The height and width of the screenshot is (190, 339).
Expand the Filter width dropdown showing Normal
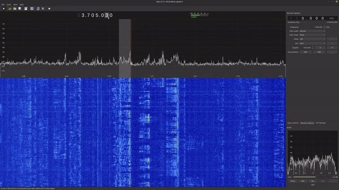pyautogui.click(x=312, y=31)
